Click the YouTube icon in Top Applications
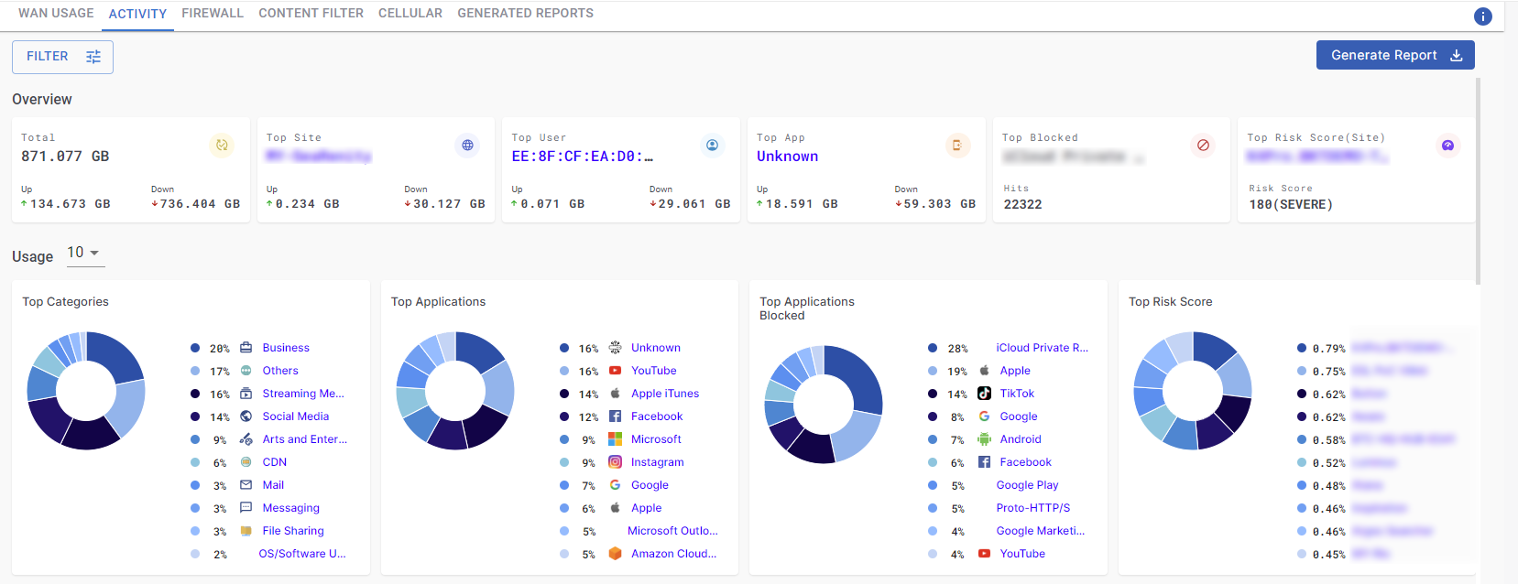This screenshot has width=1518, height=584. click(615, 371)
